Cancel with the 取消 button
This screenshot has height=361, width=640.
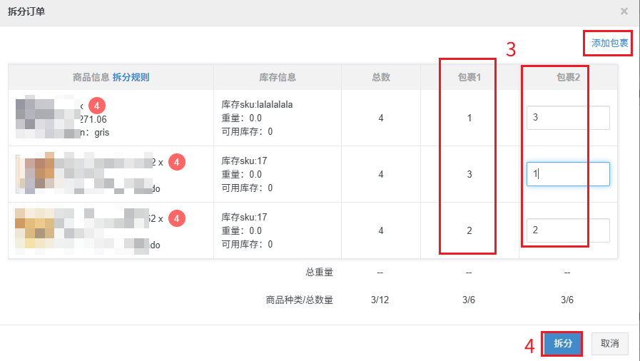point(609,343)
